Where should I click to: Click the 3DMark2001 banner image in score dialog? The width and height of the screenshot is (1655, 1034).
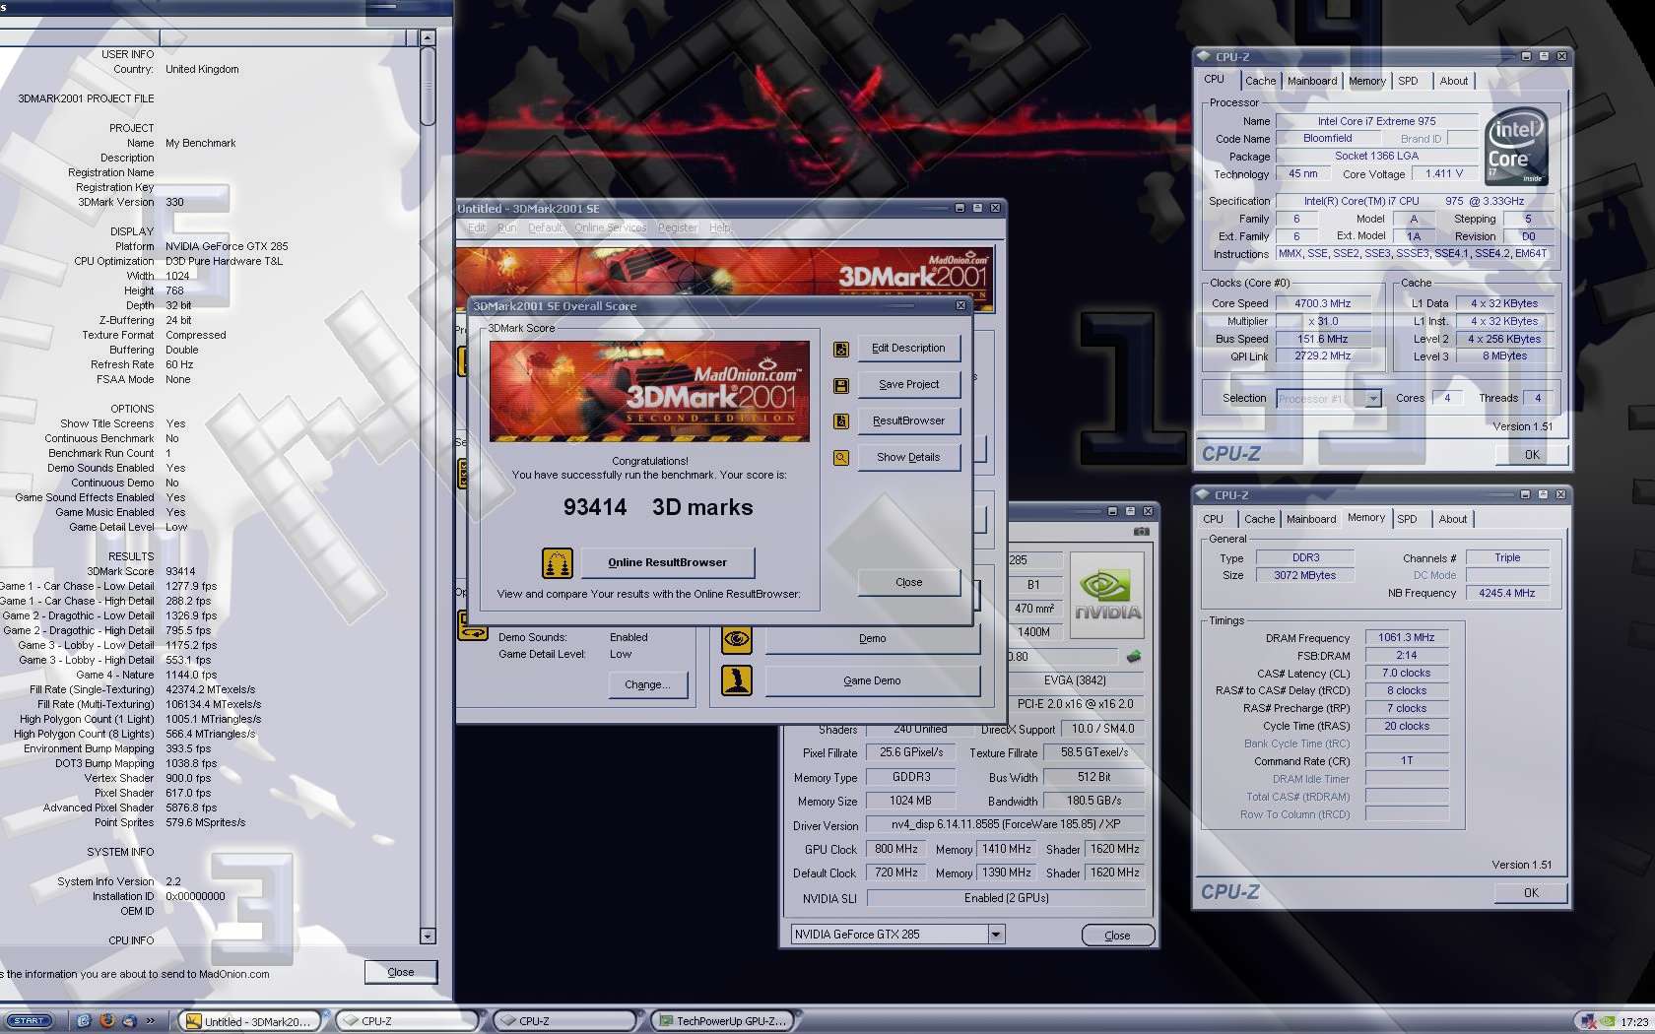pos(649,391)
